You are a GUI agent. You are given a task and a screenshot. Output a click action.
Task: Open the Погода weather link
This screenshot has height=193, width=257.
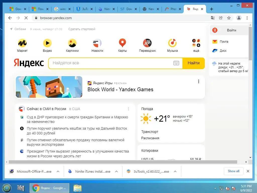point(147,109)
